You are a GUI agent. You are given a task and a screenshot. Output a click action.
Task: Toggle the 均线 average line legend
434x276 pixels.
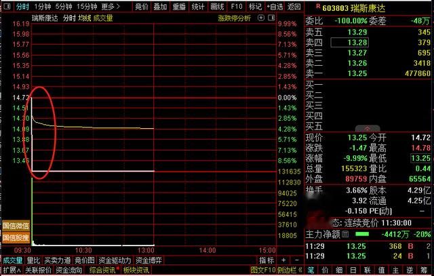(x=84, y=18)
